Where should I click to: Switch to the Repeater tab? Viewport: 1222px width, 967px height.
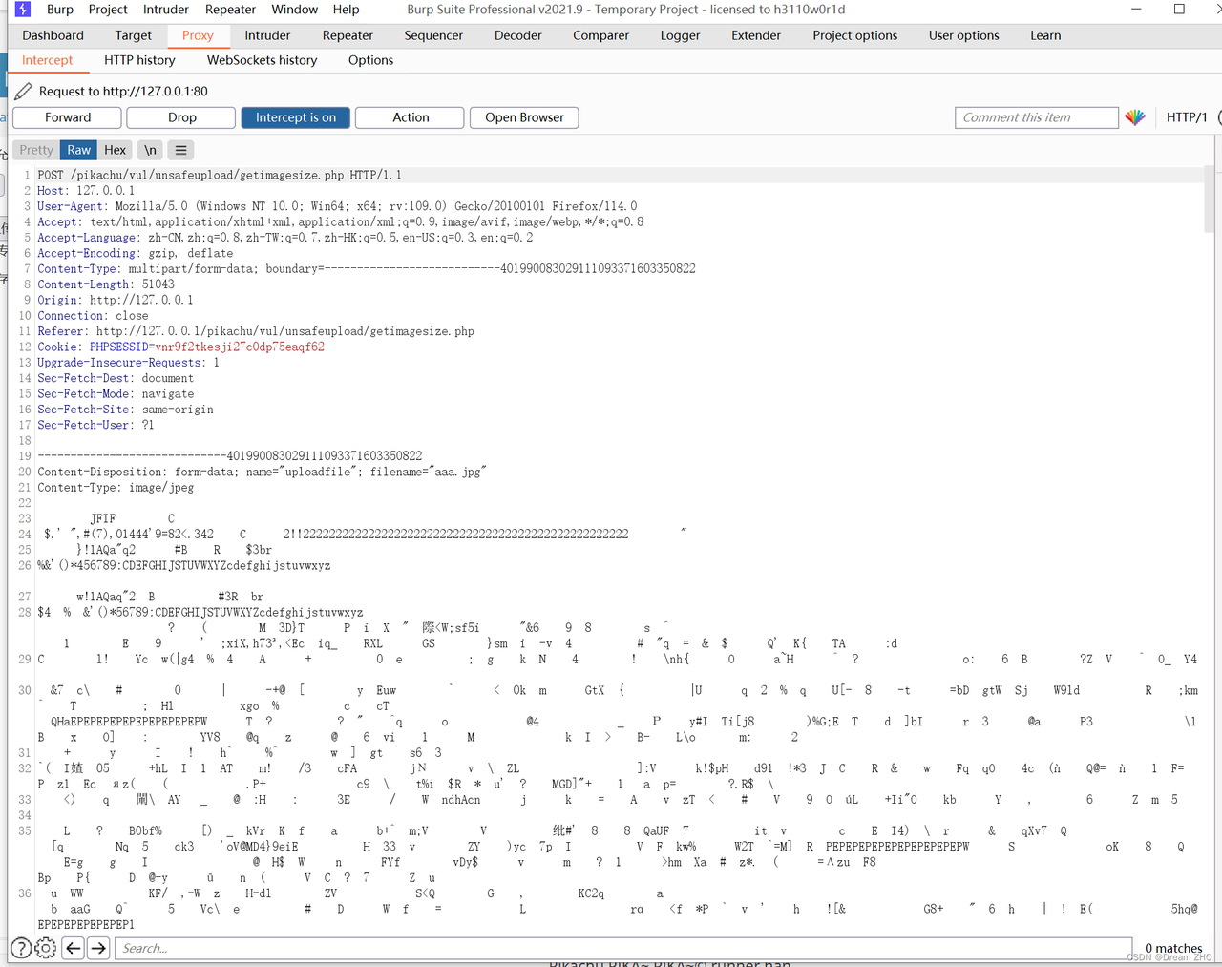click(x=348, y=35)
